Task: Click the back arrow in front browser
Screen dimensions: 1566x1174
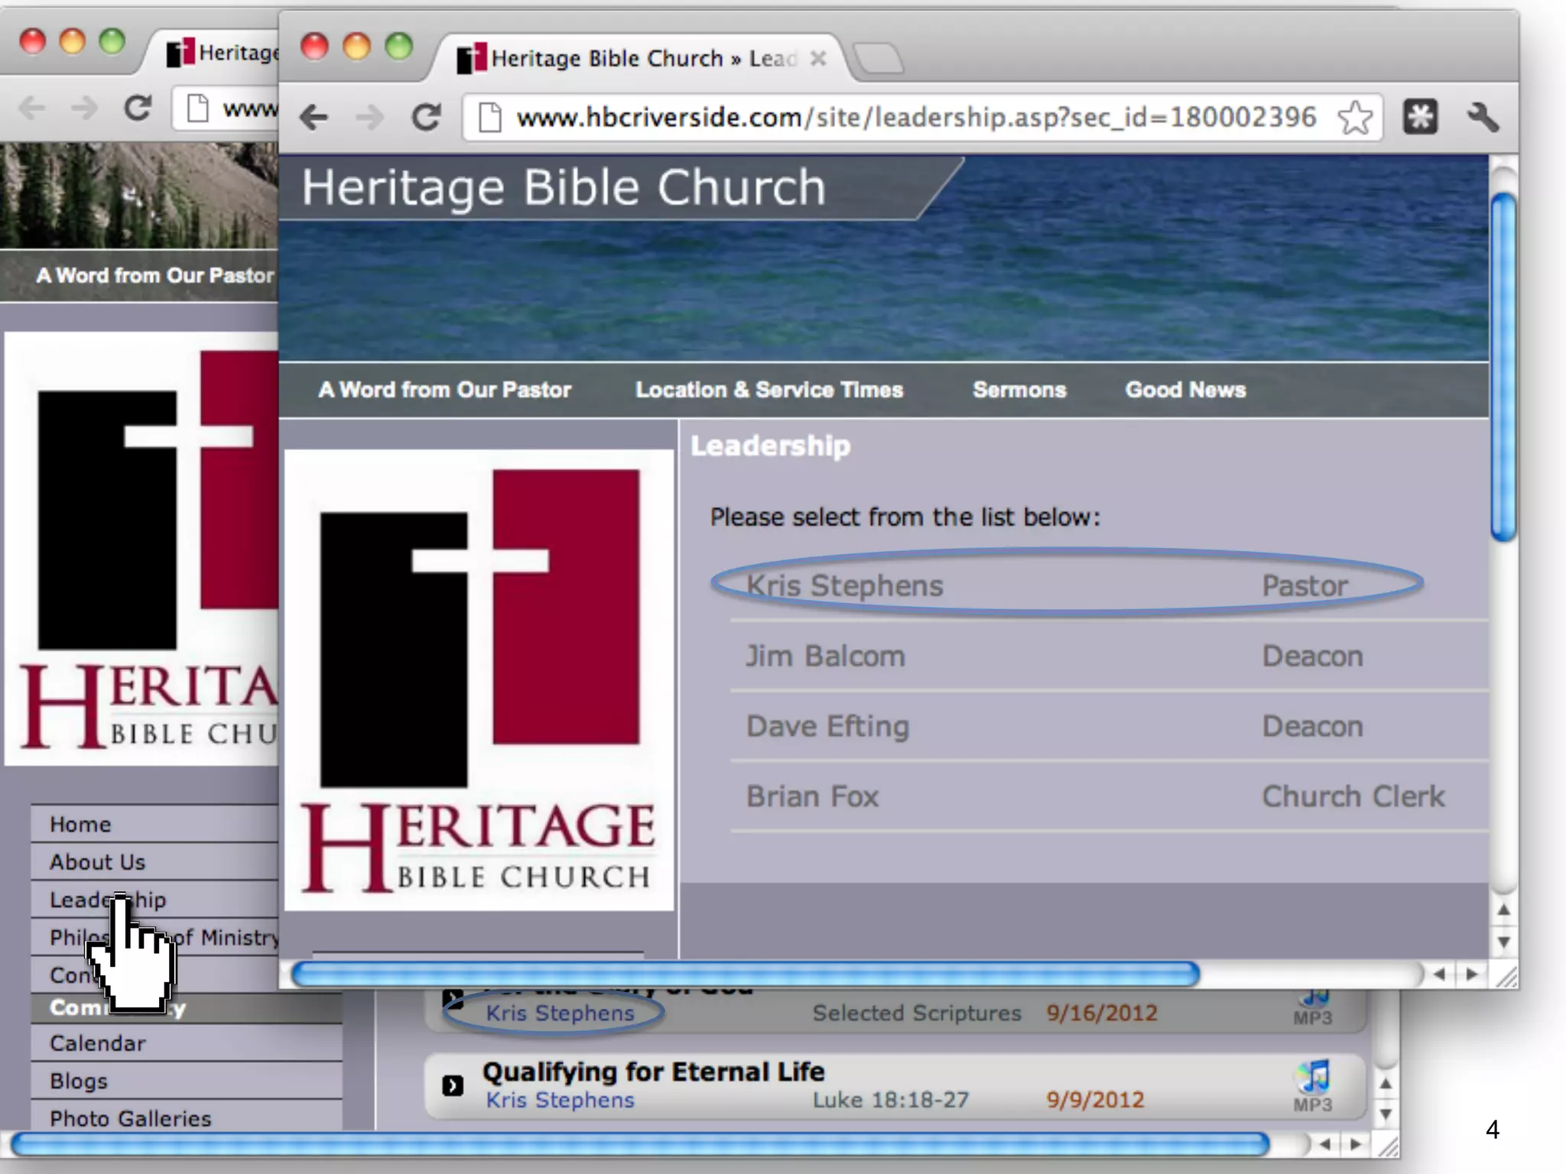Action: point(314,118)
